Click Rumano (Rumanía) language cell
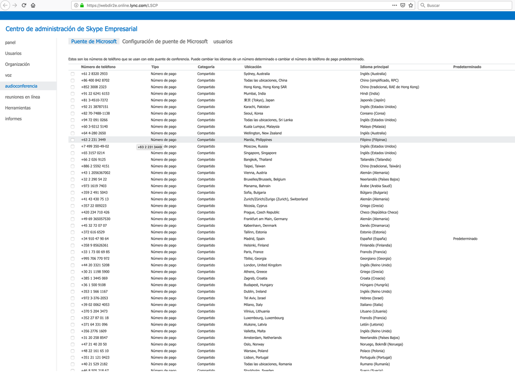This screenshot has width=515, height=378. click(x=375, y=364)
